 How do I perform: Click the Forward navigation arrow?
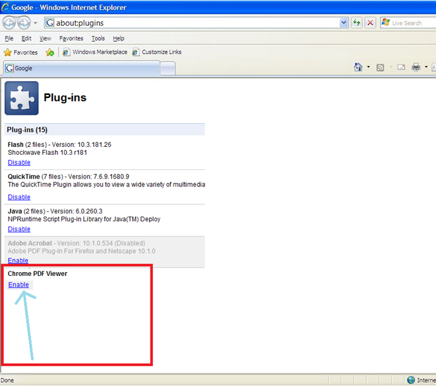(x=24, y=23)
